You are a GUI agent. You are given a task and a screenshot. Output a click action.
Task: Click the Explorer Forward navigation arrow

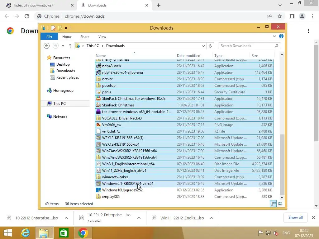pos(55,46)
